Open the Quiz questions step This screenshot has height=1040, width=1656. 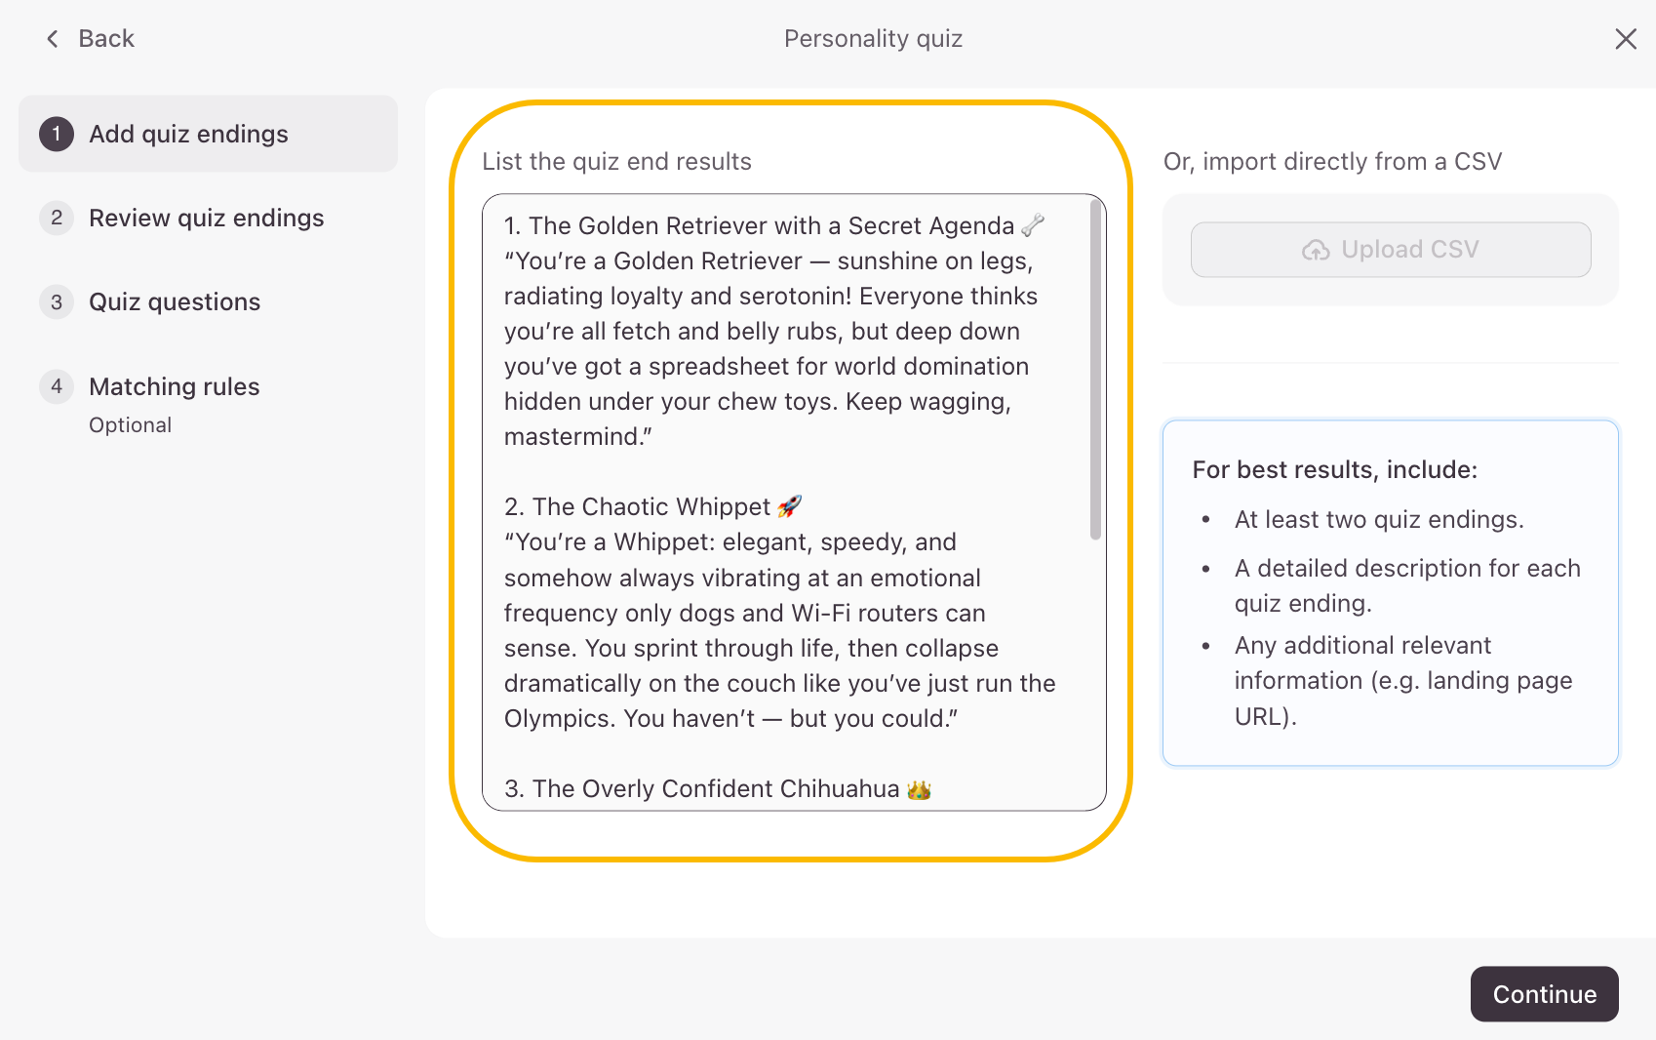pyautogui.click(x=175, y=302)
